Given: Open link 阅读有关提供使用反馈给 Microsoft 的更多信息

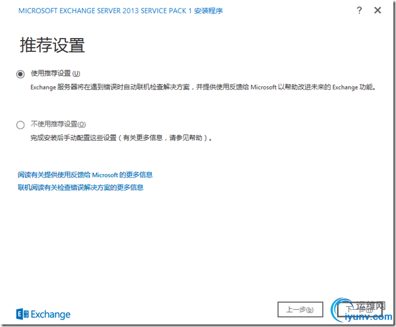Looking at the screenshot, I should coord(85,175).
